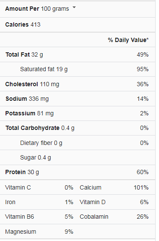The width and height of the screenshot is (159, 241).
Task: Select the Cholesterol 110 mg row
Action: point(77,84)
